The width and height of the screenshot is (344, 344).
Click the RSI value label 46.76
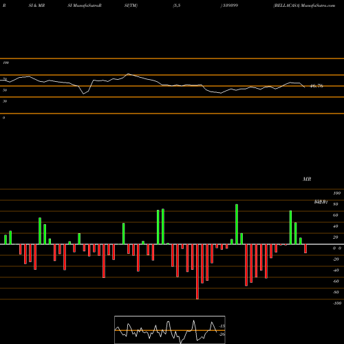pos(316,86)
